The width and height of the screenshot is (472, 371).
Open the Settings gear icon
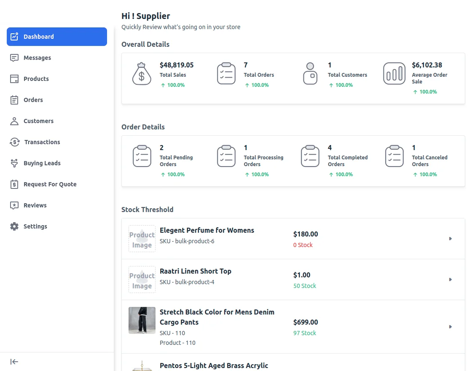(14, 226)
